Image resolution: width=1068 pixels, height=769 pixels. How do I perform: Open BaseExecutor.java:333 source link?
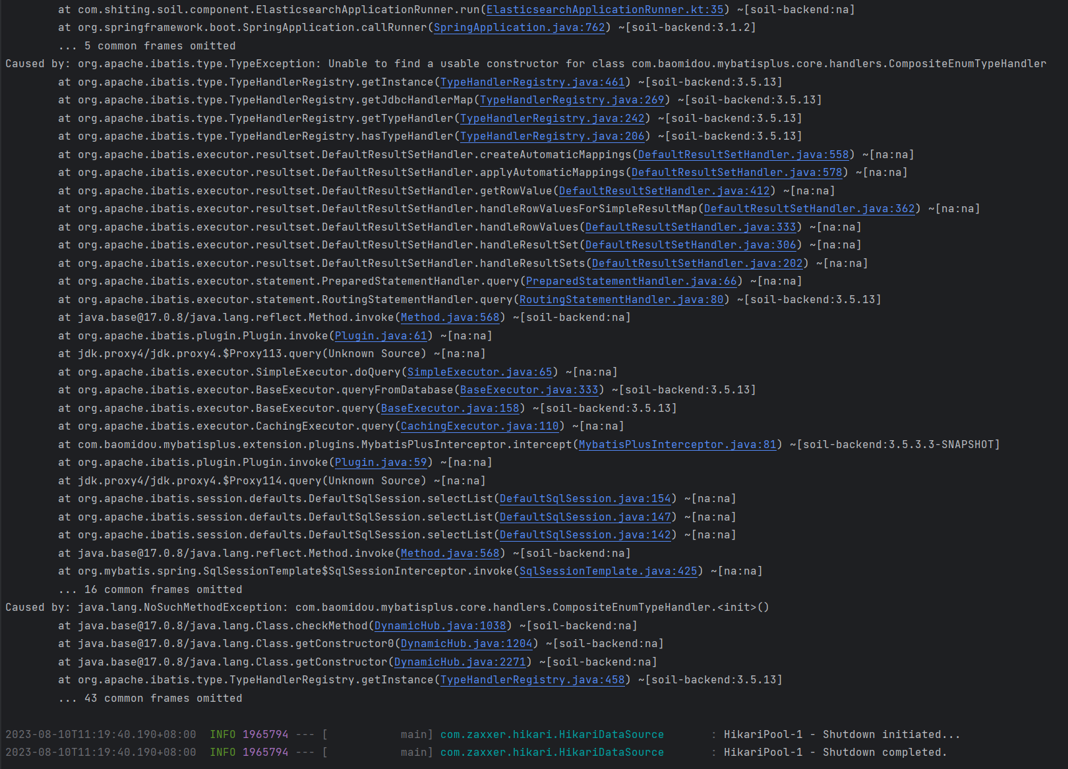pyautogui.click(x=529, y=390)
